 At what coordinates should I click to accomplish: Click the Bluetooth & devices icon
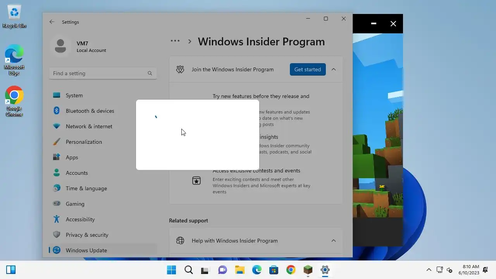click(57, 111)
